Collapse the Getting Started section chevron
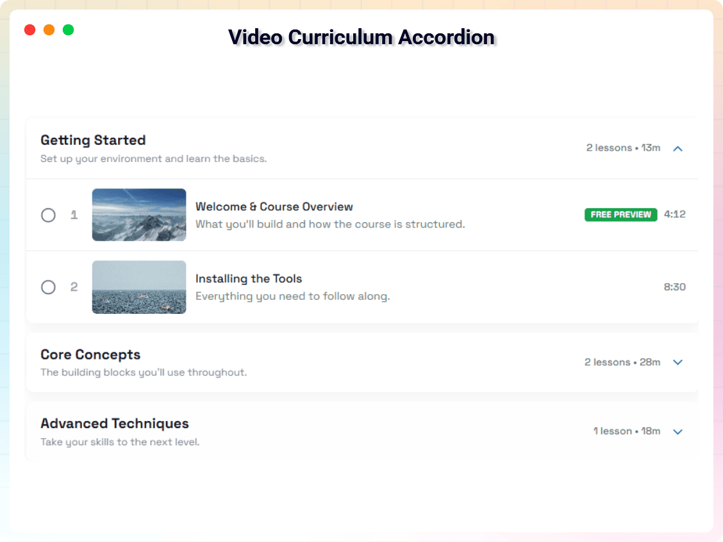 pos(677,149)
